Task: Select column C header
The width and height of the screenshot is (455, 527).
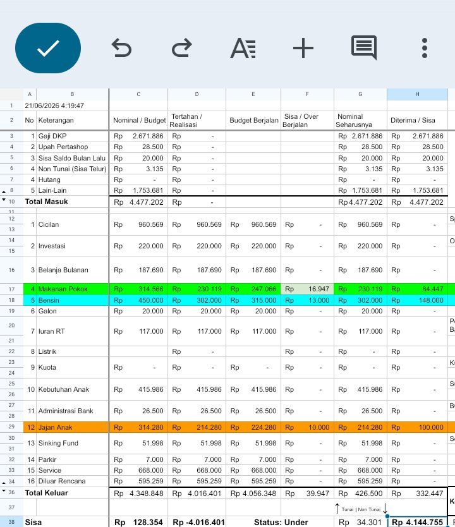Action: 138,94
